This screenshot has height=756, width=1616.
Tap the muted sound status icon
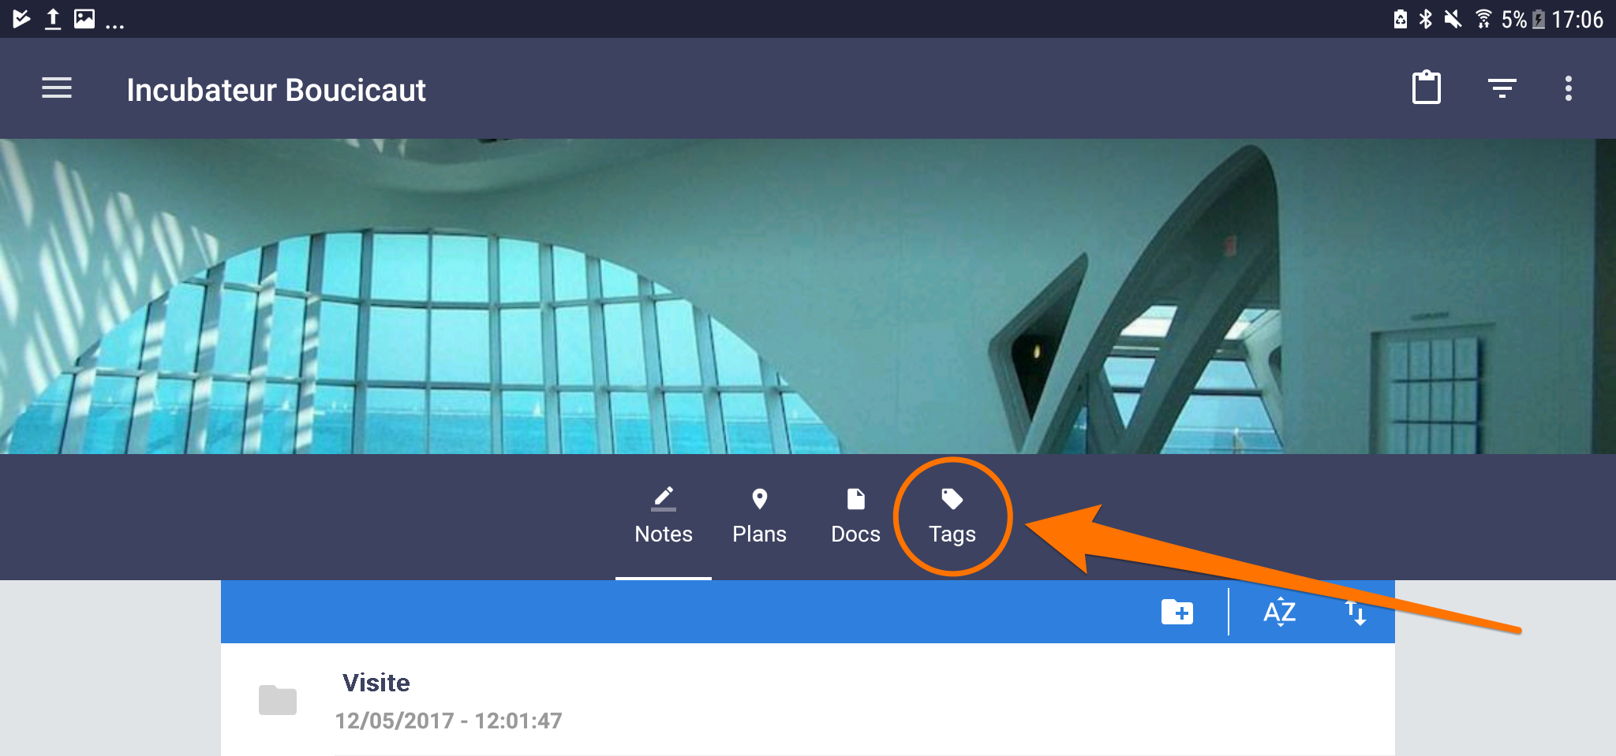pos(1453,19)
